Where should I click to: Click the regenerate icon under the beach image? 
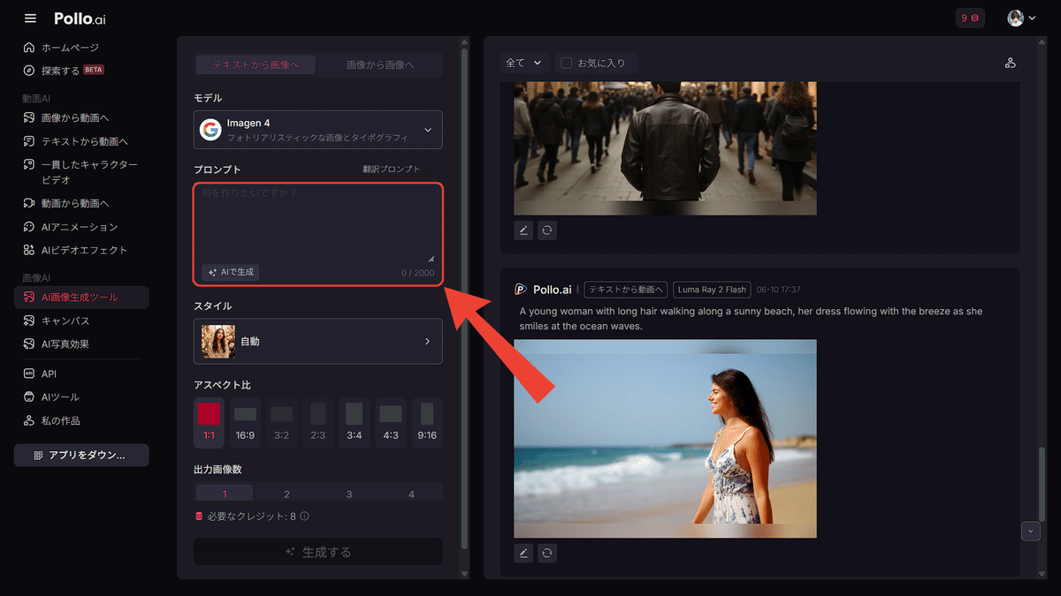pyautogui.click(x=547, y=554)
